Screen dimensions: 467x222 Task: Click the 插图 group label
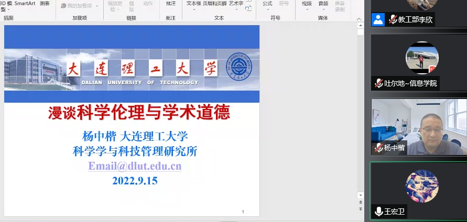(8, 18)
